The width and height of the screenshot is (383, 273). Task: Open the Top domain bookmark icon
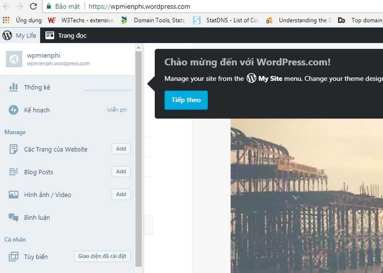pyautogui.click(x=341, y=20)
